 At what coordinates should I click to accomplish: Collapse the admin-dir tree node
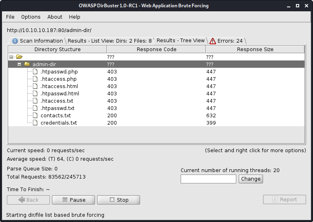(19, 64)
